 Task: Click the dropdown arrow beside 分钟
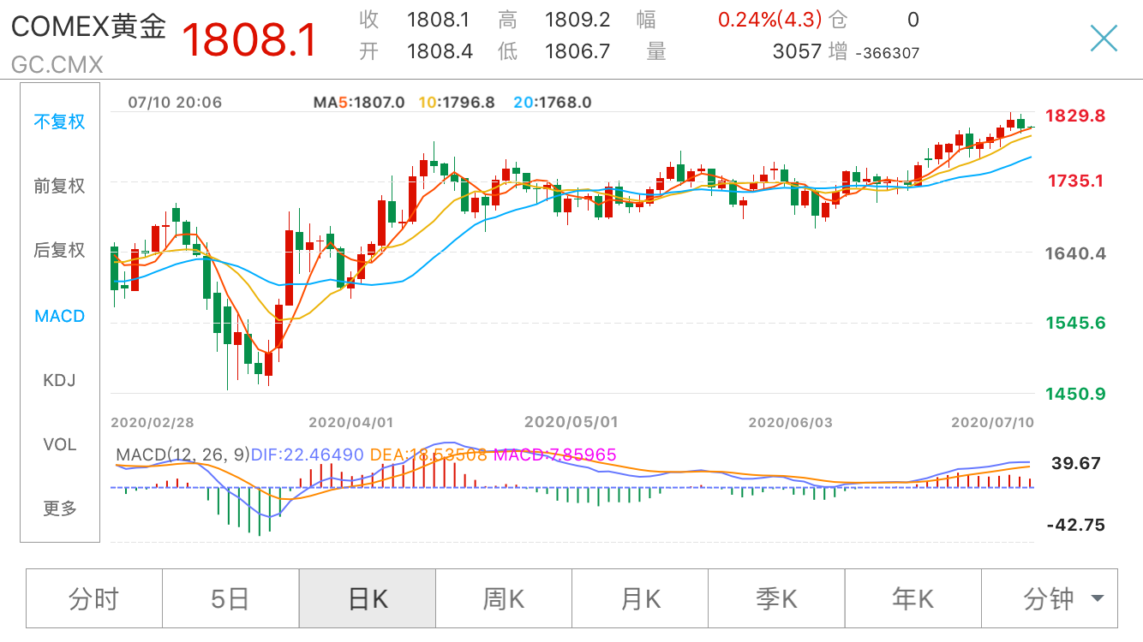coord(1098,599)
